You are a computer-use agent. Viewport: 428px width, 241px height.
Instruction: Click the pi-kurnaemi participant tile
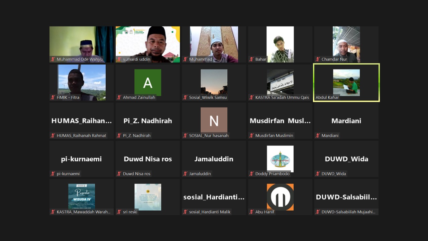(x=81, y=159)
